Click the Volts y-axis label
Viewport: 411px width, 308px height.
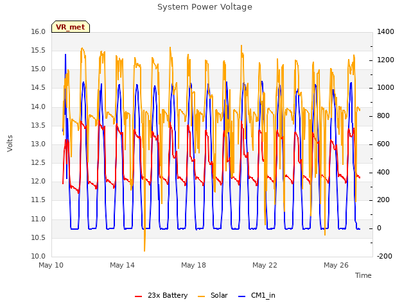click(x=10, y=143)
